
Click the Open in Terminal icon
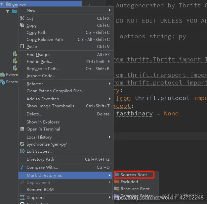pos(22,129)
